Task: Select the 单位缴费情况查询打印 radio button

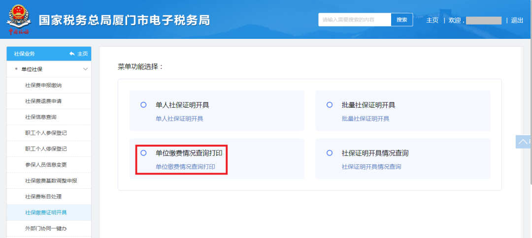Action: pyautogui.click(x=143, y=153)
